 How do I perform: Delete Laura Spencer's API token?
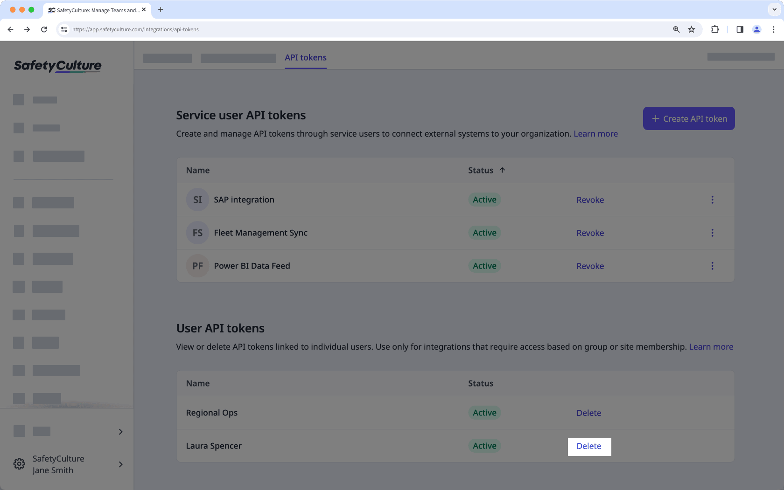coord(589,446)
